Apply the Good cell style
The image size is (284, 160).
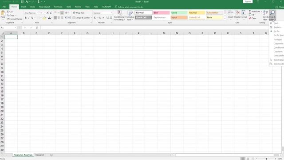[179, 13]
